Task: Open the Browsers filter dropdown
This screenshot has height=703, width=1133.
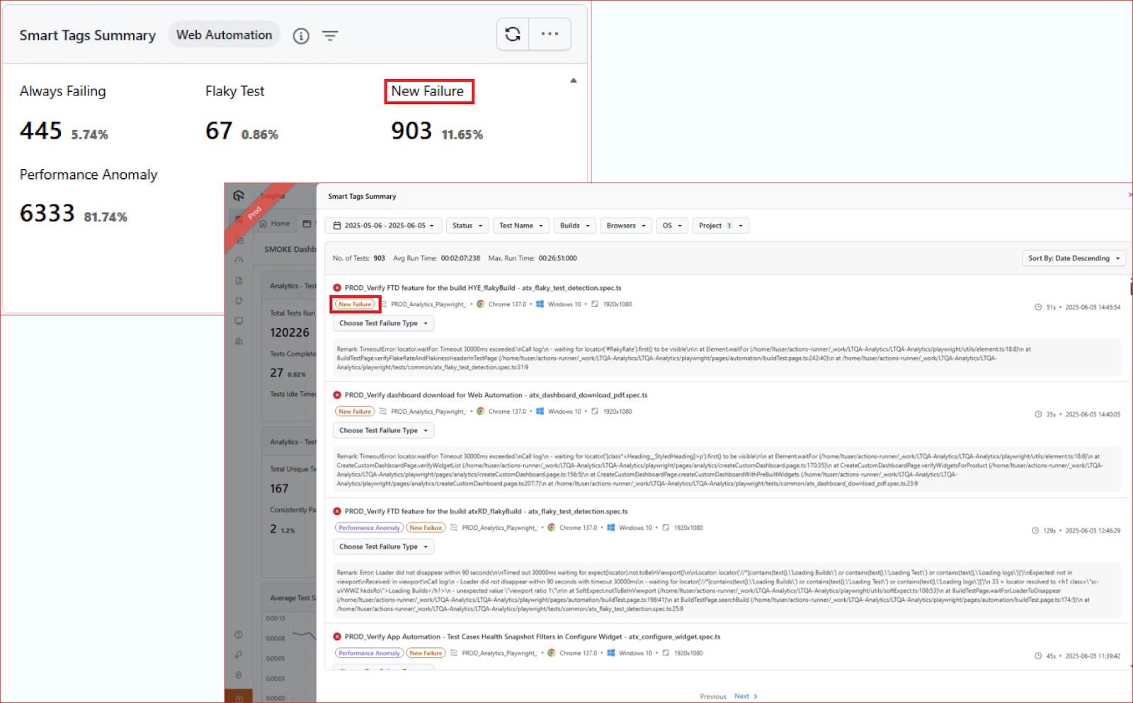Action: click(625, 225)
